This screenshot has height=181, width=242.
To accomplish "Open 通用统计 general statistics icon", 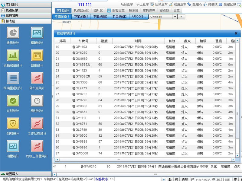I will [13, 32].
